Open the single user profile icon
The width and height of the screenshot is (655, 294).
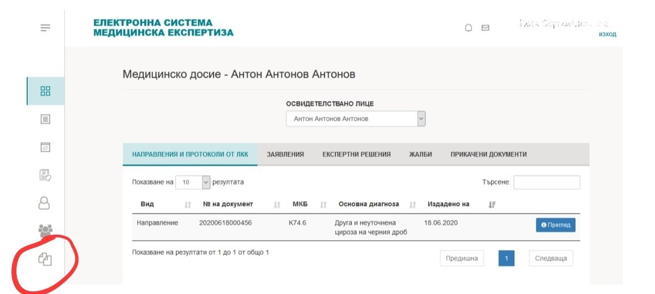pyautogui.click(x=44, y=203)
